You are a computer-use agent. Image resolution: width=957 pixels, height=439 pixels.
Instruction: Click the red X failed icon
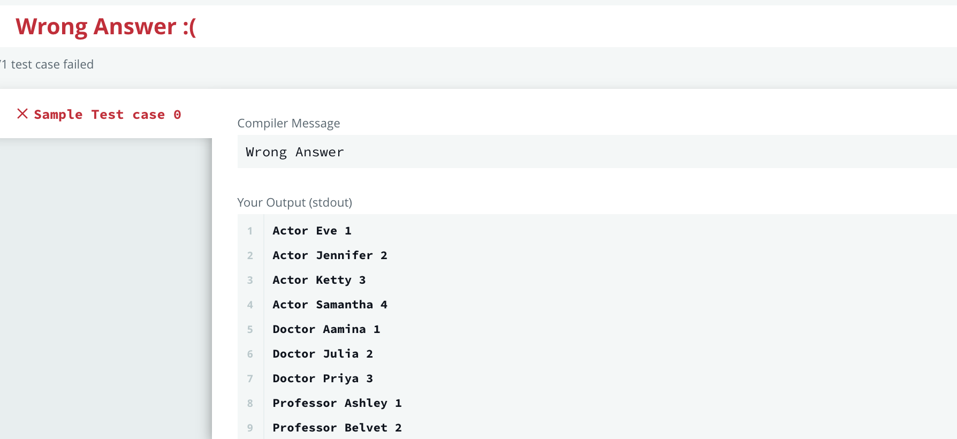click(x=22, y=113)
